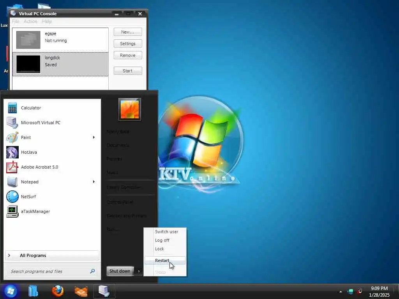Select Restart in the power menu
Image resolution: width=399 pixels, height=299 pixels.
(165, 260)
